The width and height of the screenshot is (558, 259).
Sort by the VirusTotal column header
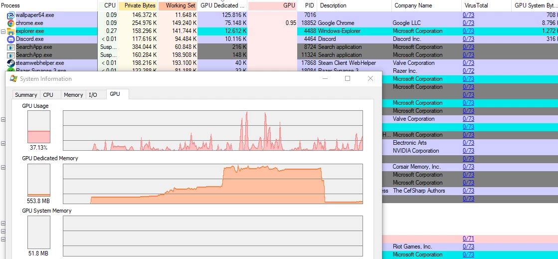point(486,5)
